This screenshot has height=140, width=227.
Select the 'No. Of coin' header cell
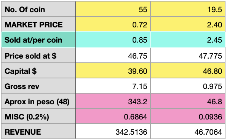point(38,9)
